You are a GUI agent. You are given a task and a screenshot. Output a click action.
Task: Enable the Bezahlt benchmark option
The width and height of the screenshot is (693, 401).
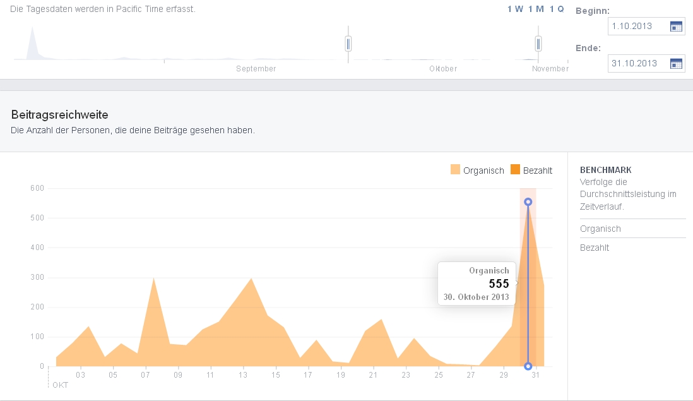[595, 248]
